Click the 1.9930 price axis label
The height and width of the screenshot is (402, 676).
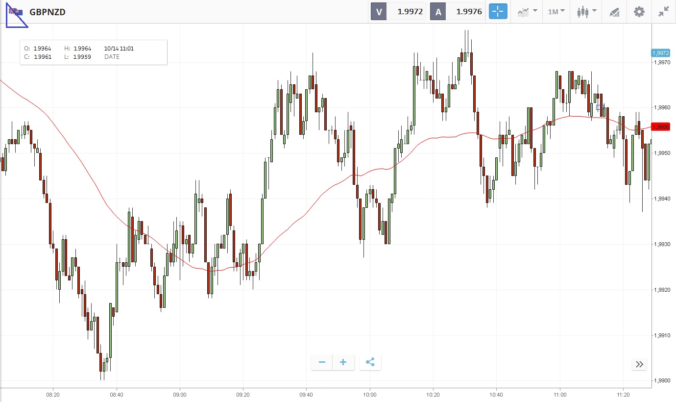click(661, 245)
